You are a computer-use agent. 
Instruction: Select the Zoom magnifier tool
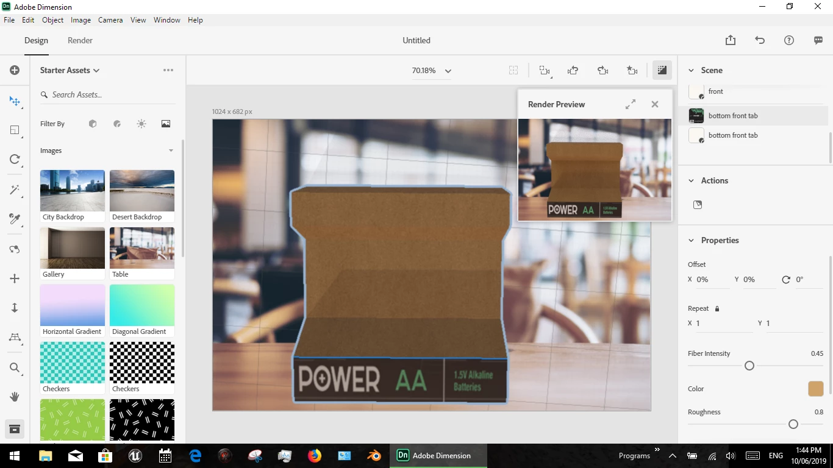(x=15, y=367)
